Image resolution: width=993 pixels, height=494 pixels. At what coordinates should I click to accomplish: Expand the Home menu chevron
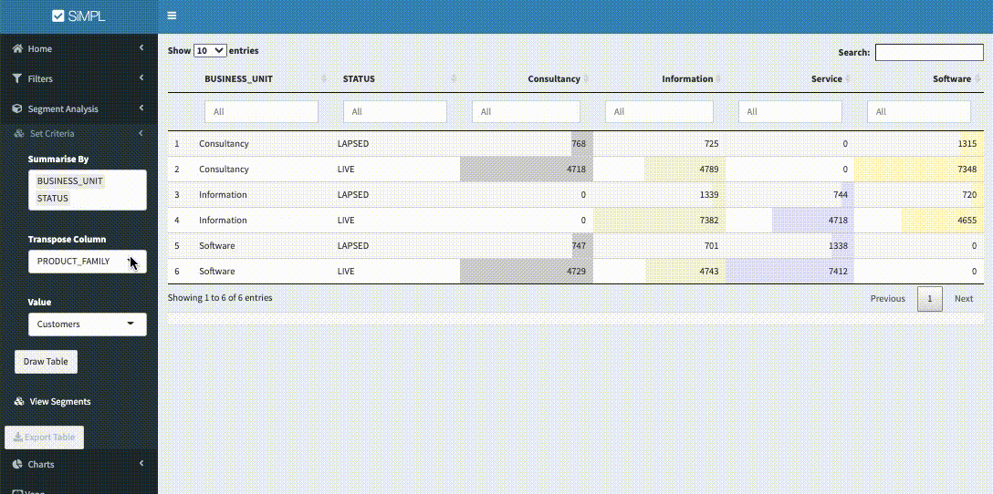pyautogui.click(x=141, y=48)
